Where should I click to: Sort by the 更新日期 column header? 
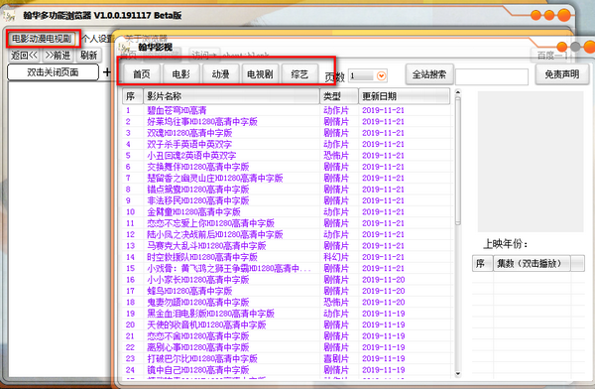405,96
